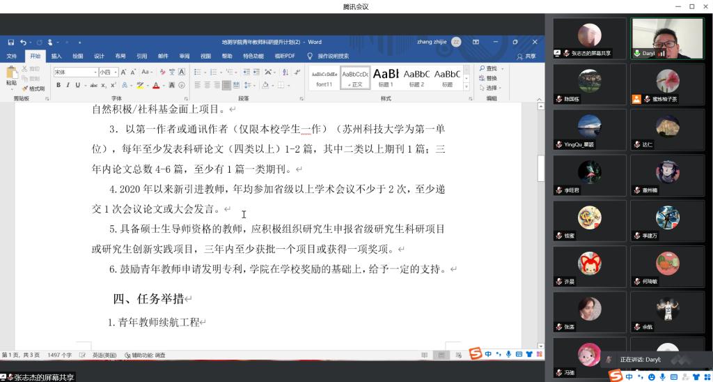Click the Find (查找) button
Screen dimensions: 713x382
489,68
